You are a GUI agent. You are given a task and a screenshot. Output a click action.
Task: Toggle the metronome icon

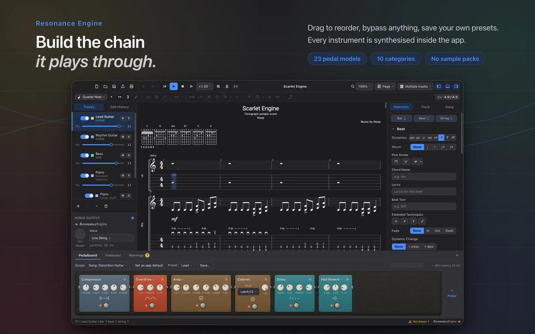click(227, 87)
